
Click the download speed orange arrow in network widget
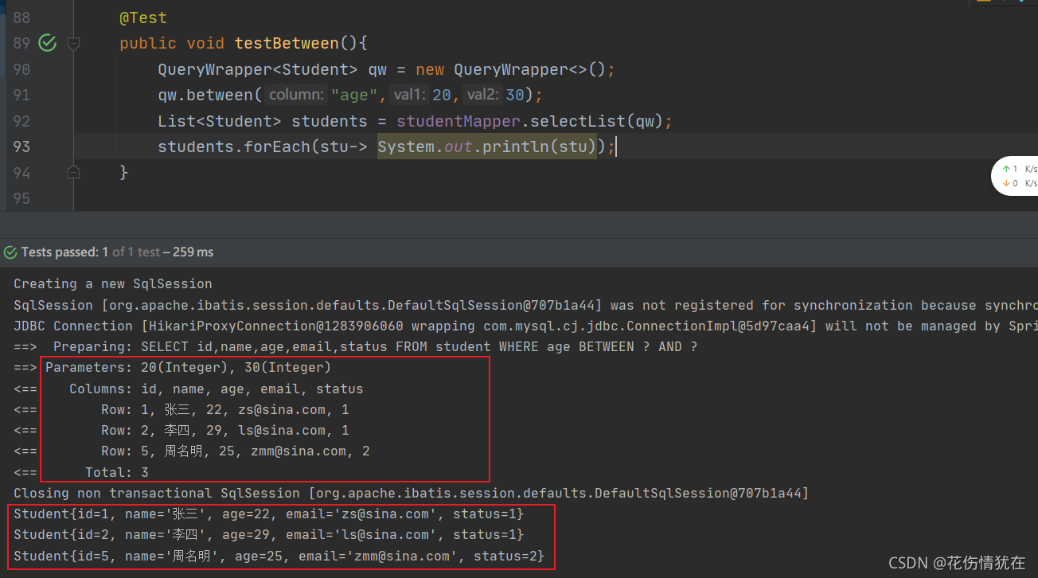[x=1006, y=183]
